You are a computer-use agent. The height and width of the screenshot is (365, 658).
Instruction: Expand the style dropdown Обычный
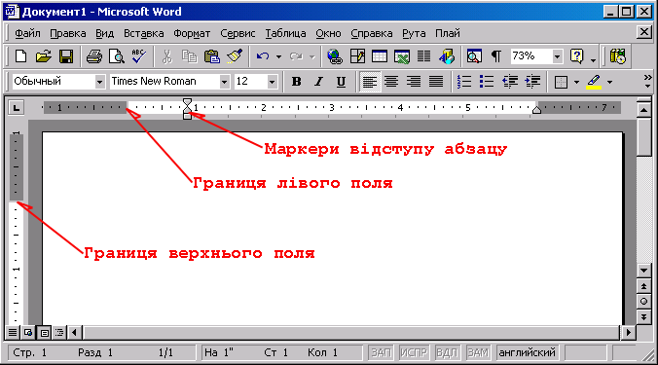coord(99,82)
